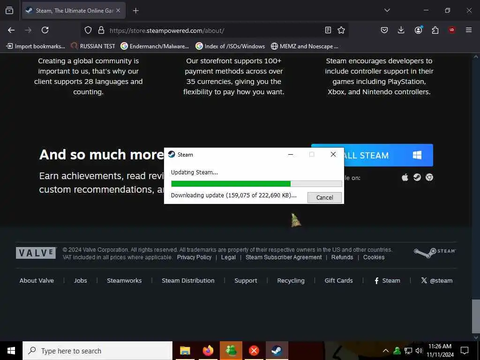480x360 pixels.
Task: Close the Steam browser tab
Action: [118, 10]
